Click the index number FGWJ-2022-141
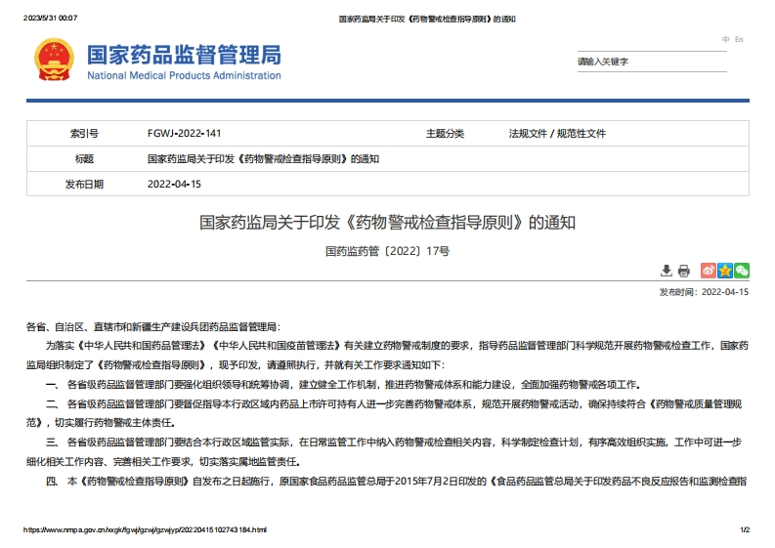The width and height of the screenshot is (775, 548). [x=184, y=134]
